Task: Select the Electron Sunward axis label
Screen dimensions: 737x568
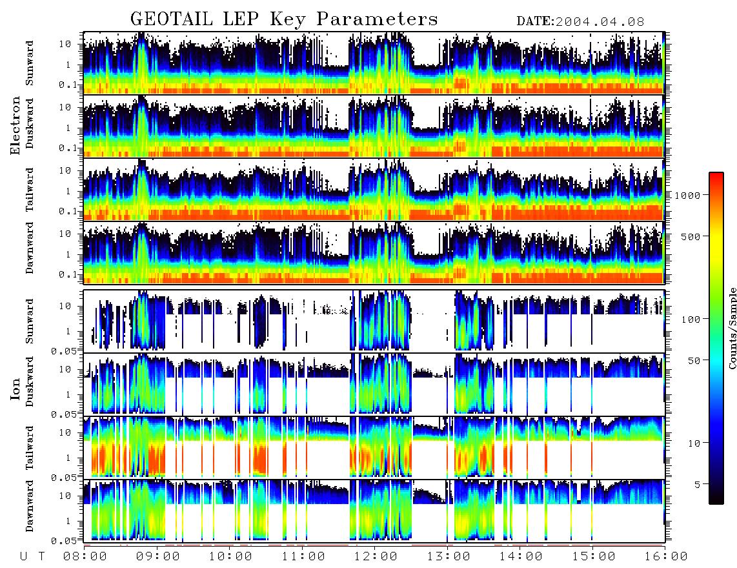Action: coord(30,63)
